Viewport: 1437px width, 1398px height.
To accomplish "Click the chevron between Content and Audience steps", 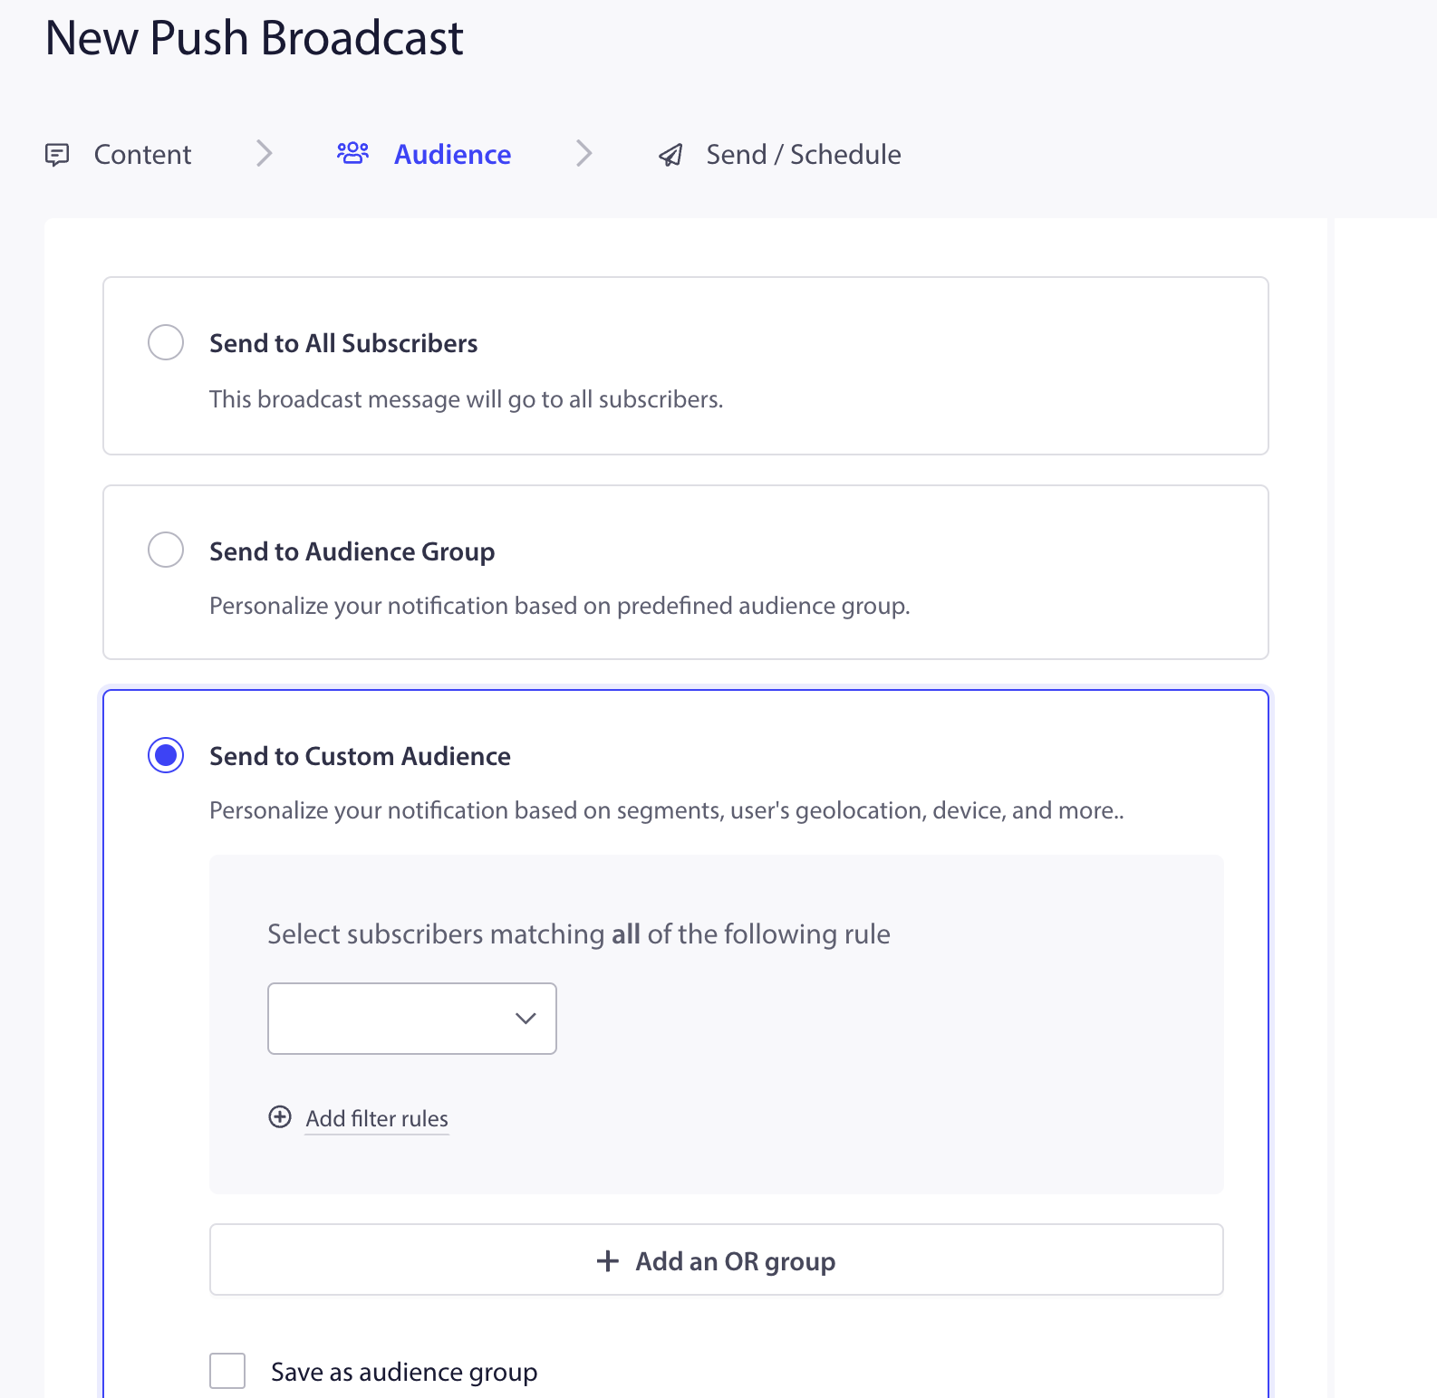I will [x=264, y=154].
